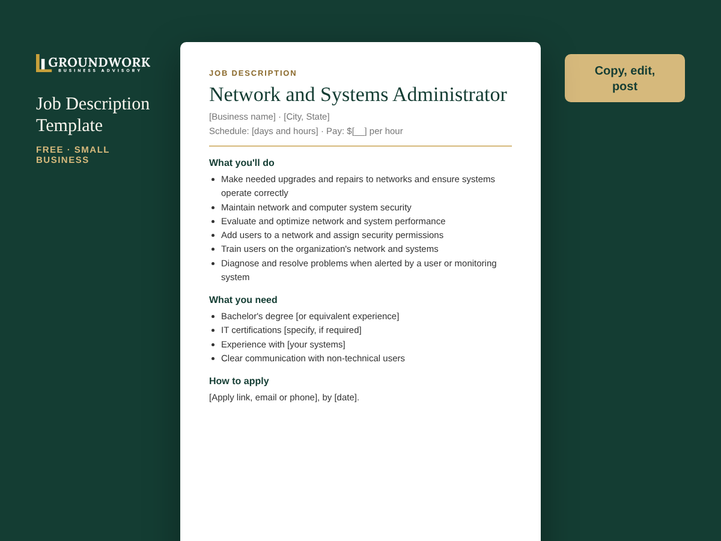Viewport: 721px width, 541px height.
Task: Click the 'FREE · SMALL BUSINESS' label
Action: [73, 154]
